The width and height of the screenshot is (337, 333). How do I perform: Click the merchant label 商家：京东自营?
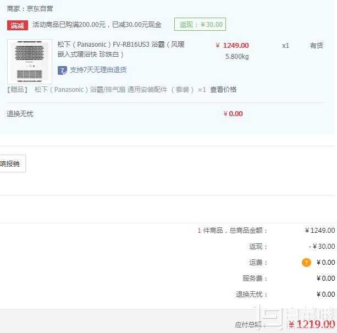pyautogui.click(x=30, y=9)
